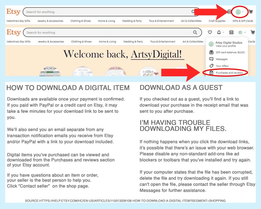Select "Messages" in the account menu
Viewport: 261px width, 209px height.
[x=222, y=59]
